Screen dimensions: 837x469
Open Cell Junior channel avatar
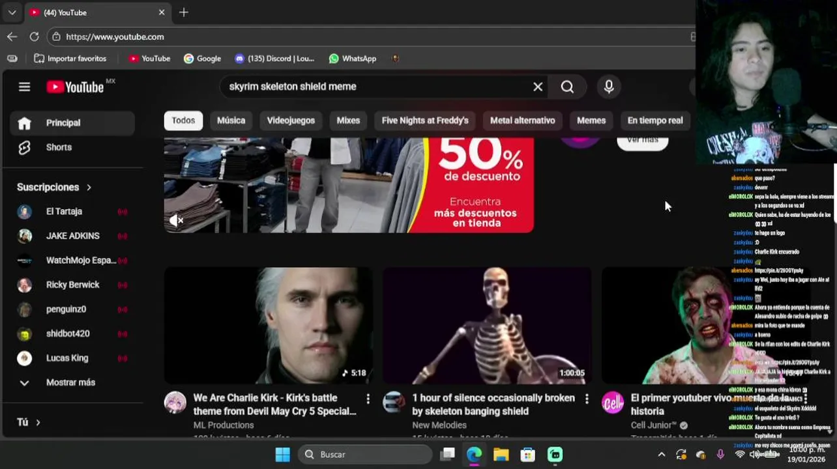coord(612,403)
